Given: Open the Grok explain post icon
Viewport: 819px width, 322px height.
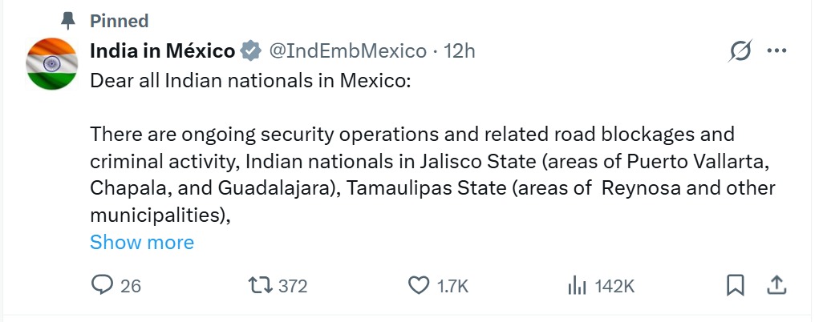Looking at the screenshot, I should tap(740, 51).
